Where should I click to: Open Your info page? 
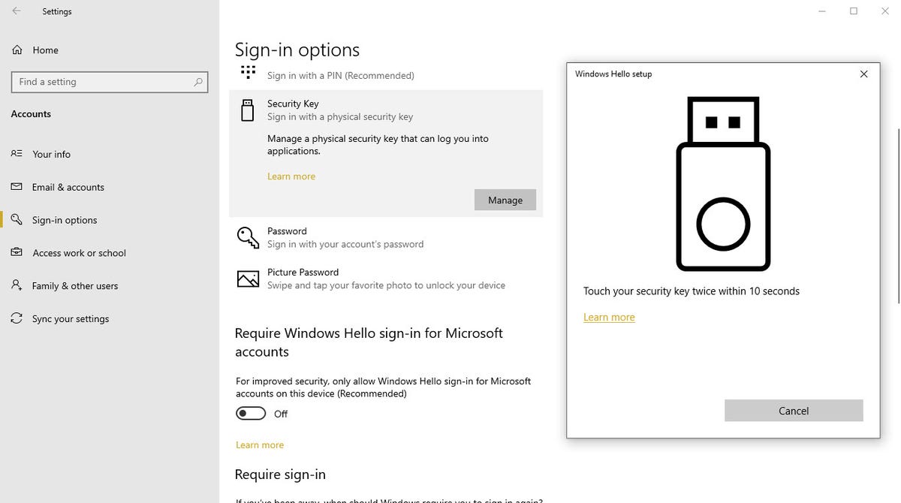(51, 154)
